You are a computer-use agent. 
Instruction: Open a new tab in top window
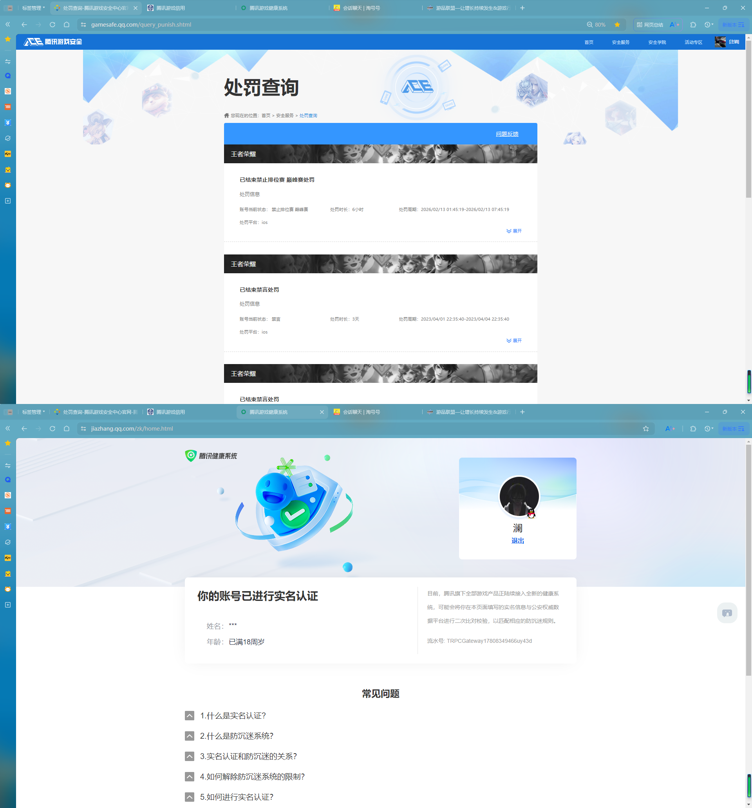[522, 8]
